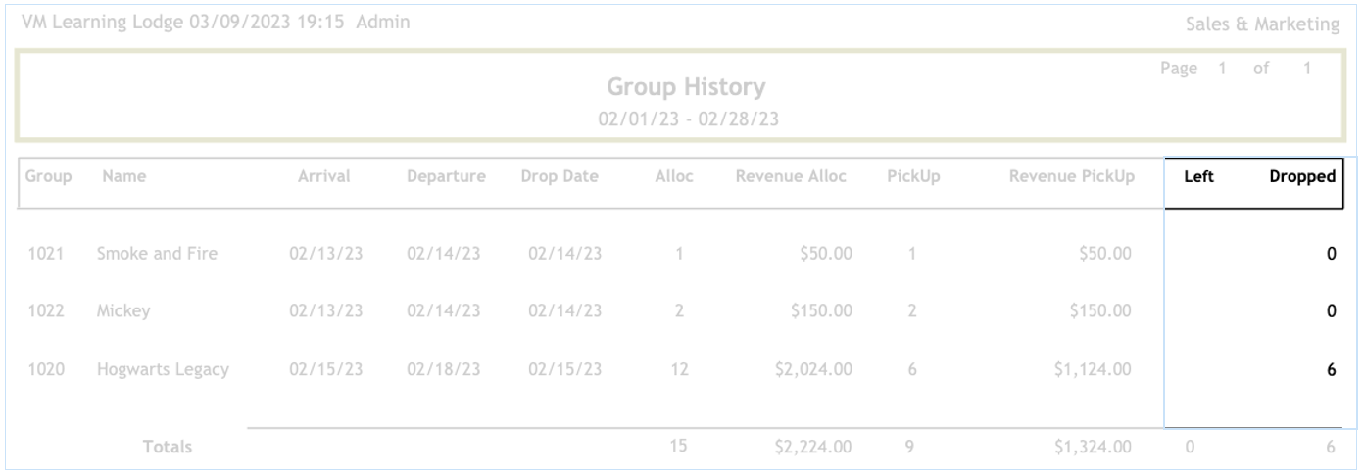Click the Revenue Alloc column header
Viewport: 1363px width, 476px height.
coord(792,178)
